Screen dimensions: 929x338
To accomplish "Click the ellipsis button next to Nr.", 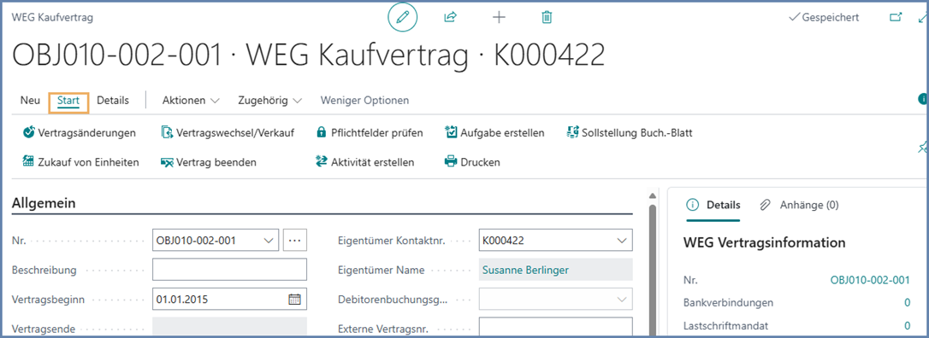I will tap(295, 241).
